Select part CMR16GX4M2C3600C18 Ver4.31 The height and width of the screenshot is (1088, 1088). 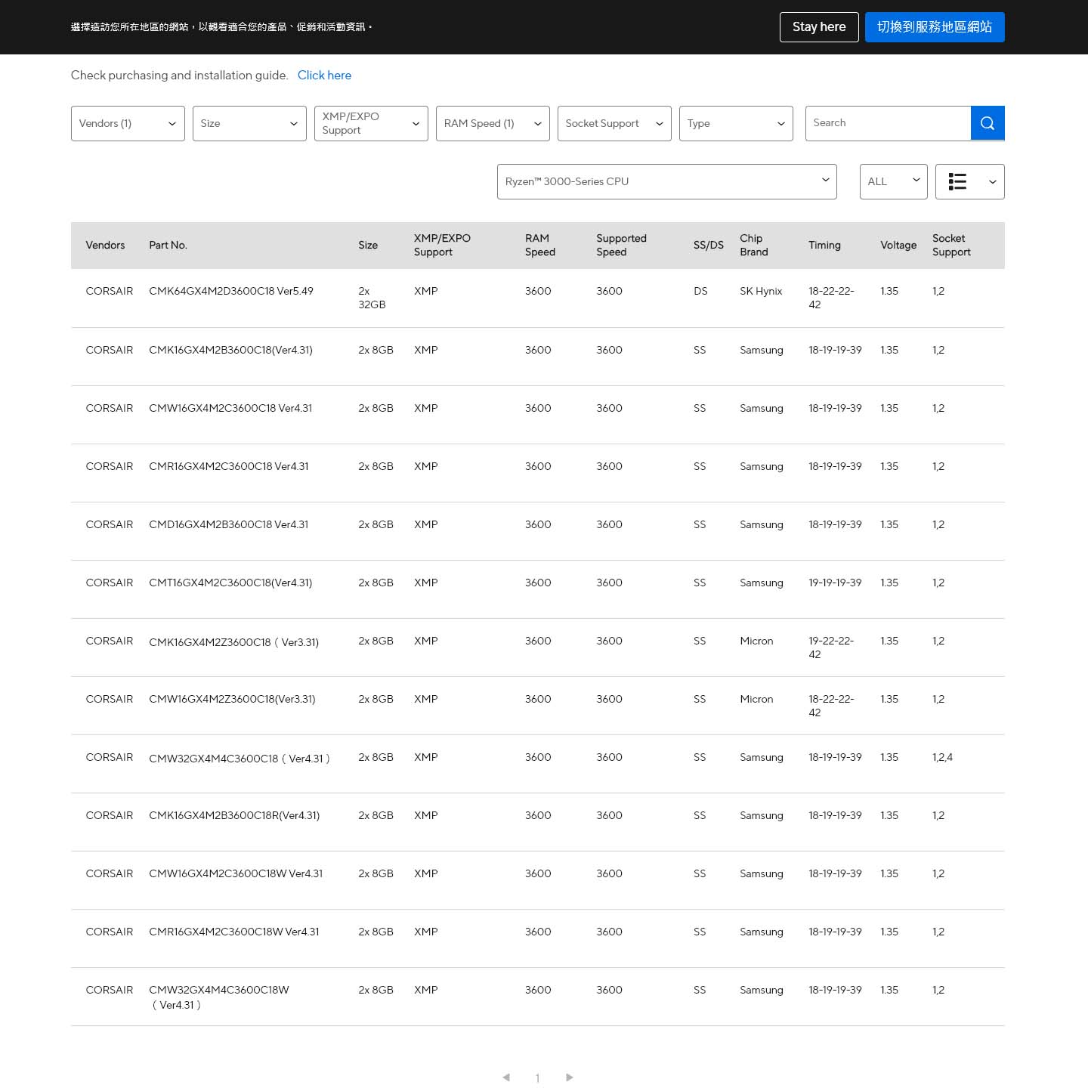point(229,466)
